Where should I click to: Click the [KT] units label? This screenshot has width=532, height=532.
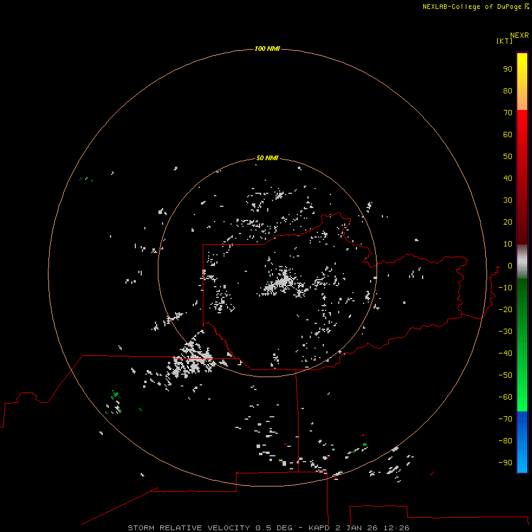504,41
